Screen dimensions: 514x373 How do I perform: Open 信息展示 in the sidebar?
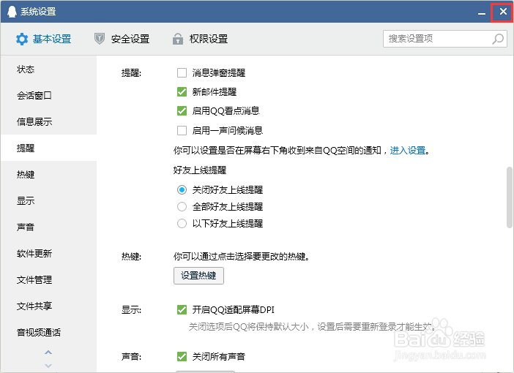(x=48, y=121)
